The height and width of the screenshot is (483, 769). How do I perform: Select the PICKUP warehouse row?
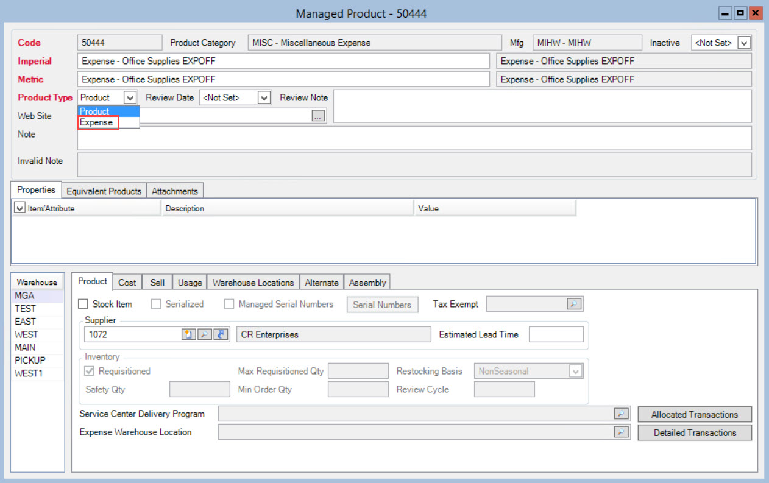tap(37, 360)
